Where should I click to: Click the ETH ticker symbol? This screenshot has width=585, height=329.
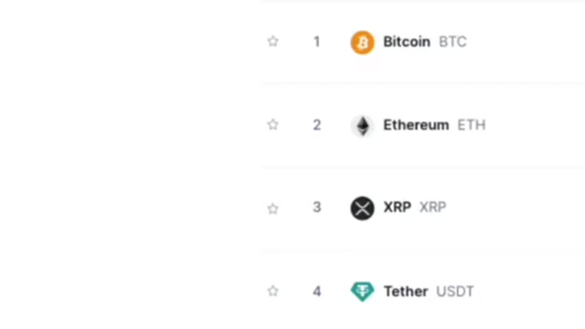(471, 125)
